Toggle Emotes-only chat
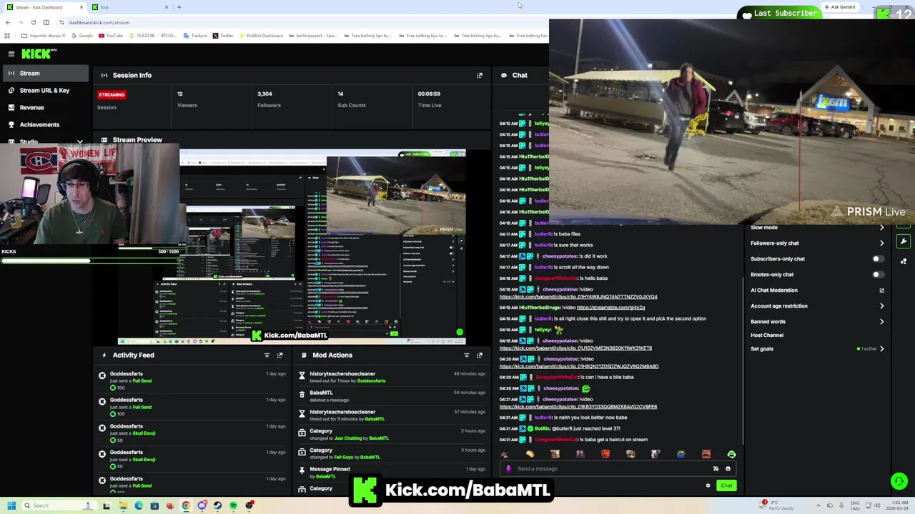Screen dimensions: 915x514 click(x=878, y=274)
